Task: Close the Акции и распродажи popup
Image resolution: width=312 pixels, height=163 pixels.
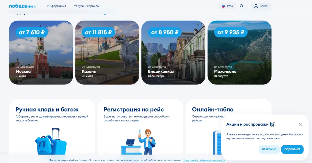Action: click(x=300, y=124)
